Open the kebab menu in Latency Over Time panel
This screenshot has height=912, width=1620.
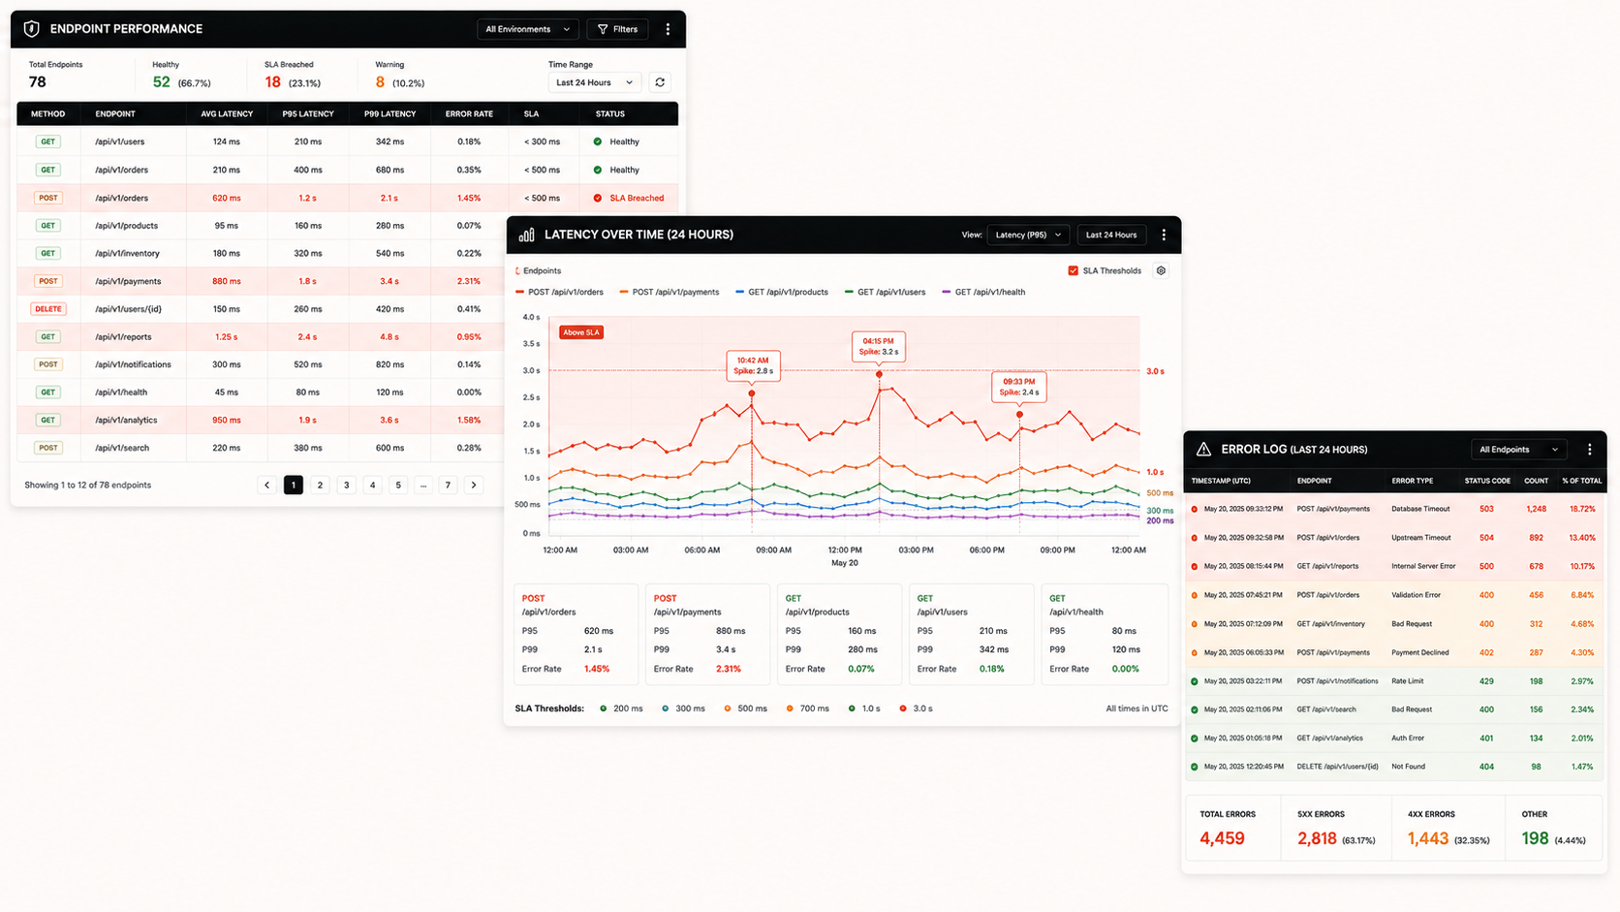pyautogui.click(x=1164, y=235)
